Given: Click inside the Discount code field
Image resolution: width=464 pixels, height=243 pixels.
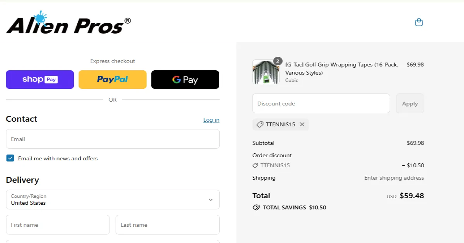Looking at the screenshot, I should pos(321,103).
